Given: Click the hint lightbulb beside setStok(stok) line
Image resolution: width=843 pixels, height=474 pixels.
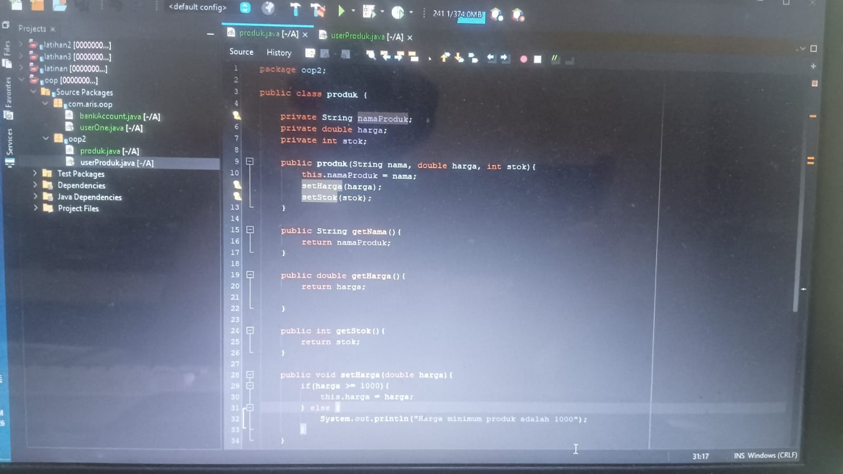Looking at the screenshot, I should pyautogui.click(x=237, y=196).
